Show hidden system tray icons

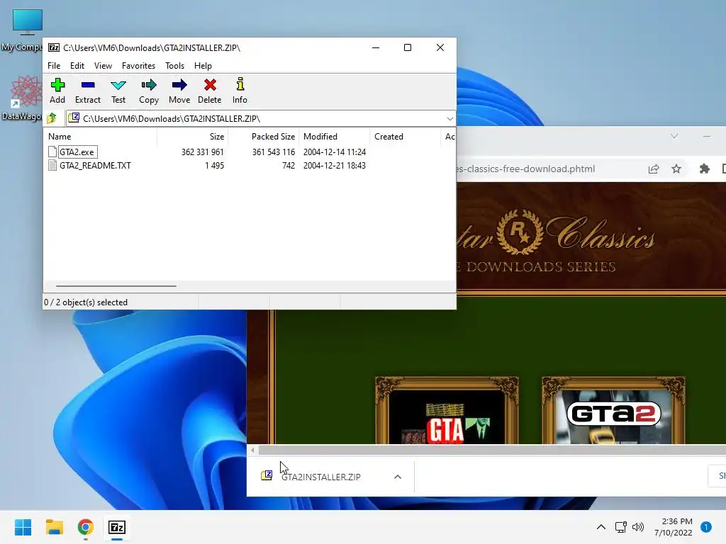(x=601, y=527)
